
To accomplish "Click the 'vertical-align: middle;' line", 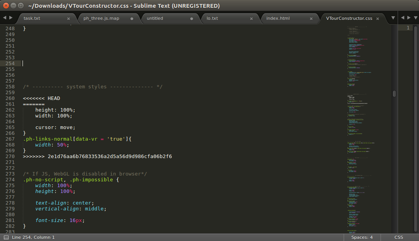I will click(71, 209).
